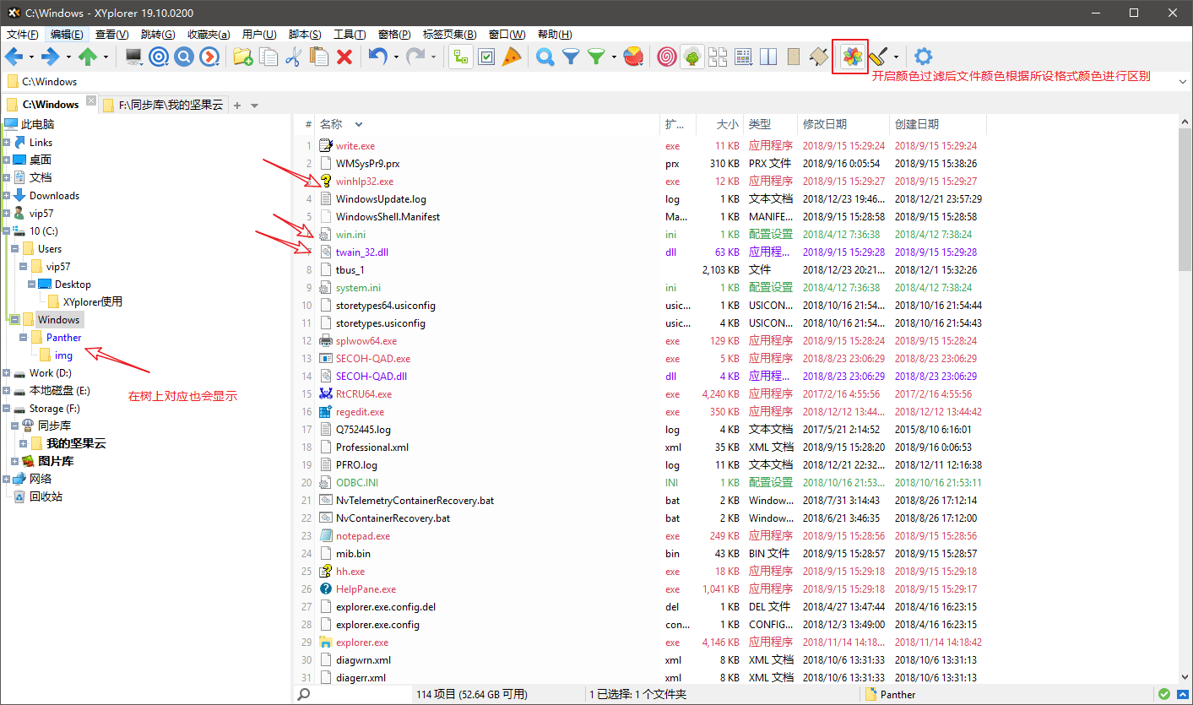This screenshot has width=1193, height=705.
Task: Toggle the dual pane icon in toolbar
Action: (x=768, y=57)
